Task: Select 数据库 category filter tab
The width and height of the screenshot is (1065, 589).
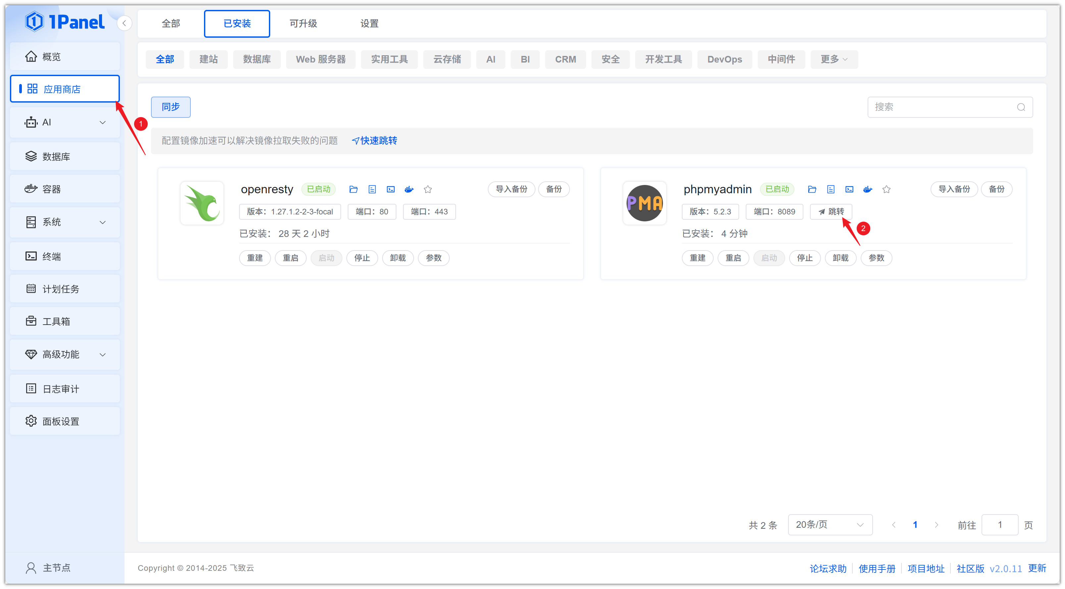Action: (x=256, y=60)
